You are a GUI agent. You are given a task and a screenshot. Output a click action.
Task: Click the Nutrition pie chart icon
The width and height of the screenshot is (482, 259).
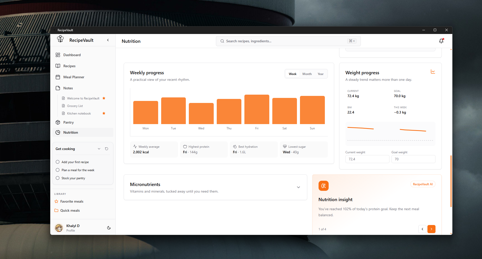(58, 132)
